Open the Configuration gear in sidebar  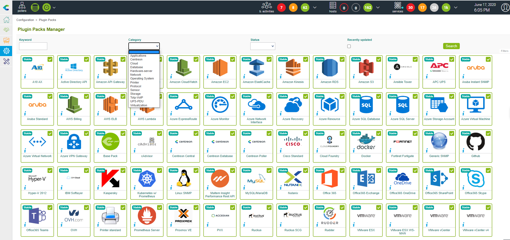click(x=6, y=51)
